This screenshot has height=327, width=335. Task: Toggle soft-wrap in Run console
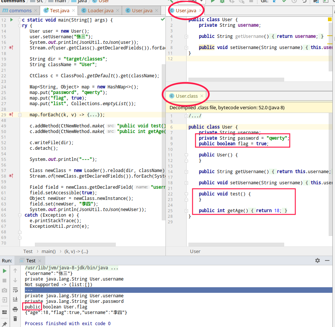pyautogui.click(x=15, y=290)
